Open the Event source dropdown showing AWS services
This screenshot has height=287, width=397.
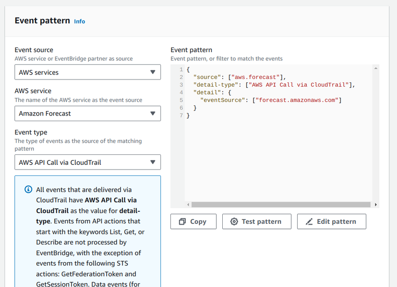87,72
